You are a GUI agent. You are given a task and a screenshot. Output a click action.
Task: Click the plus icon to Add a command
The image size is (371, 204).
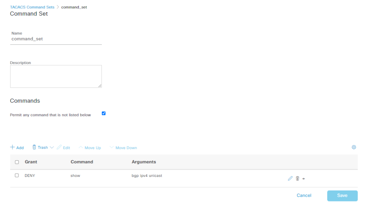(12, 148)
